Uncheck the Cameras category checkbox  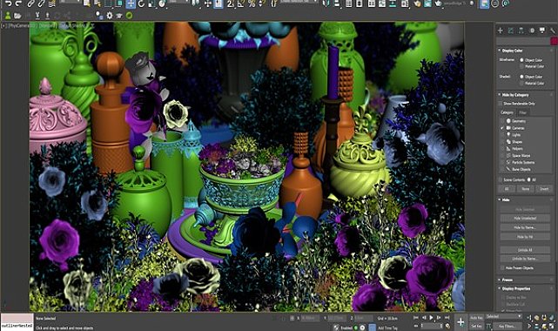[503, 128]
